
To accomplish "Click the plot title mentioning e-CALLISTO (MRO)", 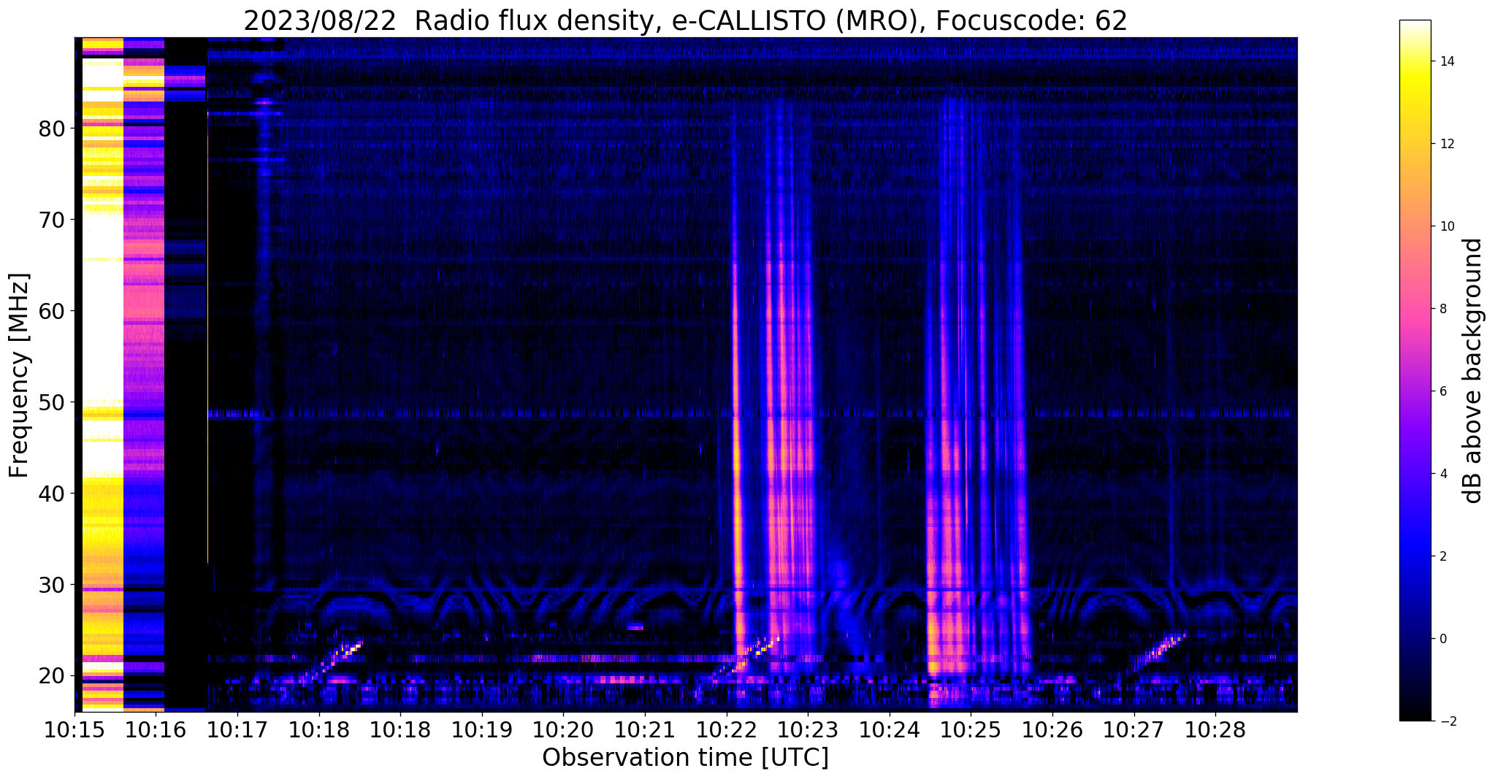I will tap(685, 20).
